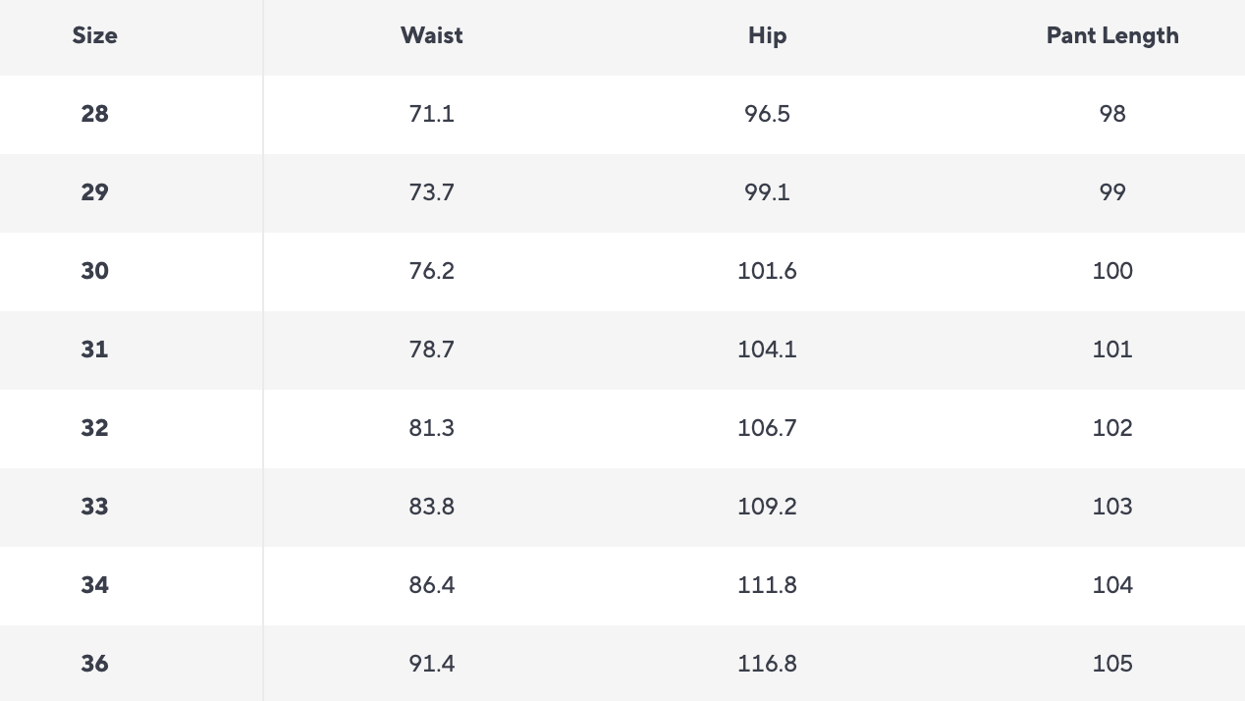This screenshot has width=1245, height=701.
Task: Click hip value 111.8 for size 34
Action: coord(767,585)
